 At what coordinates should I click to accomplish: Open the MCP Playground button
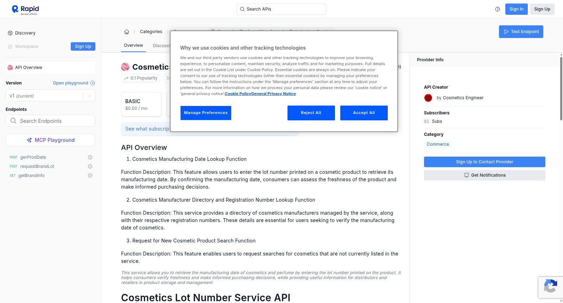[50, 140]
